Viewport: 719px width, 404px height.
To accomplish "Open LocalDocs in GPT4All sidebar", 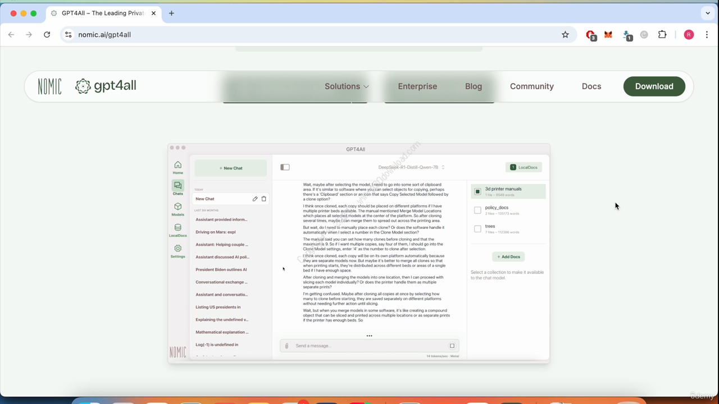I will pyautogui.click(x=178, y=230).
